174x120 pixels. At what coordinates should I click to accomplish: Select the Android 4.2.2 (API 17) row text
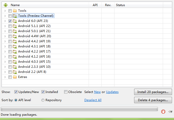coord(34,51)
